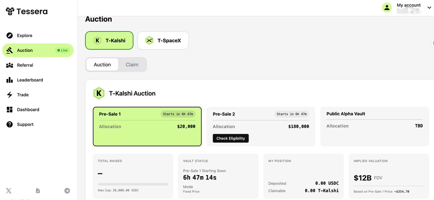This screenshot has width=434, height=200.
Task: Open the Telegram icon in sidebar footer
Action: tap(67, 191)
